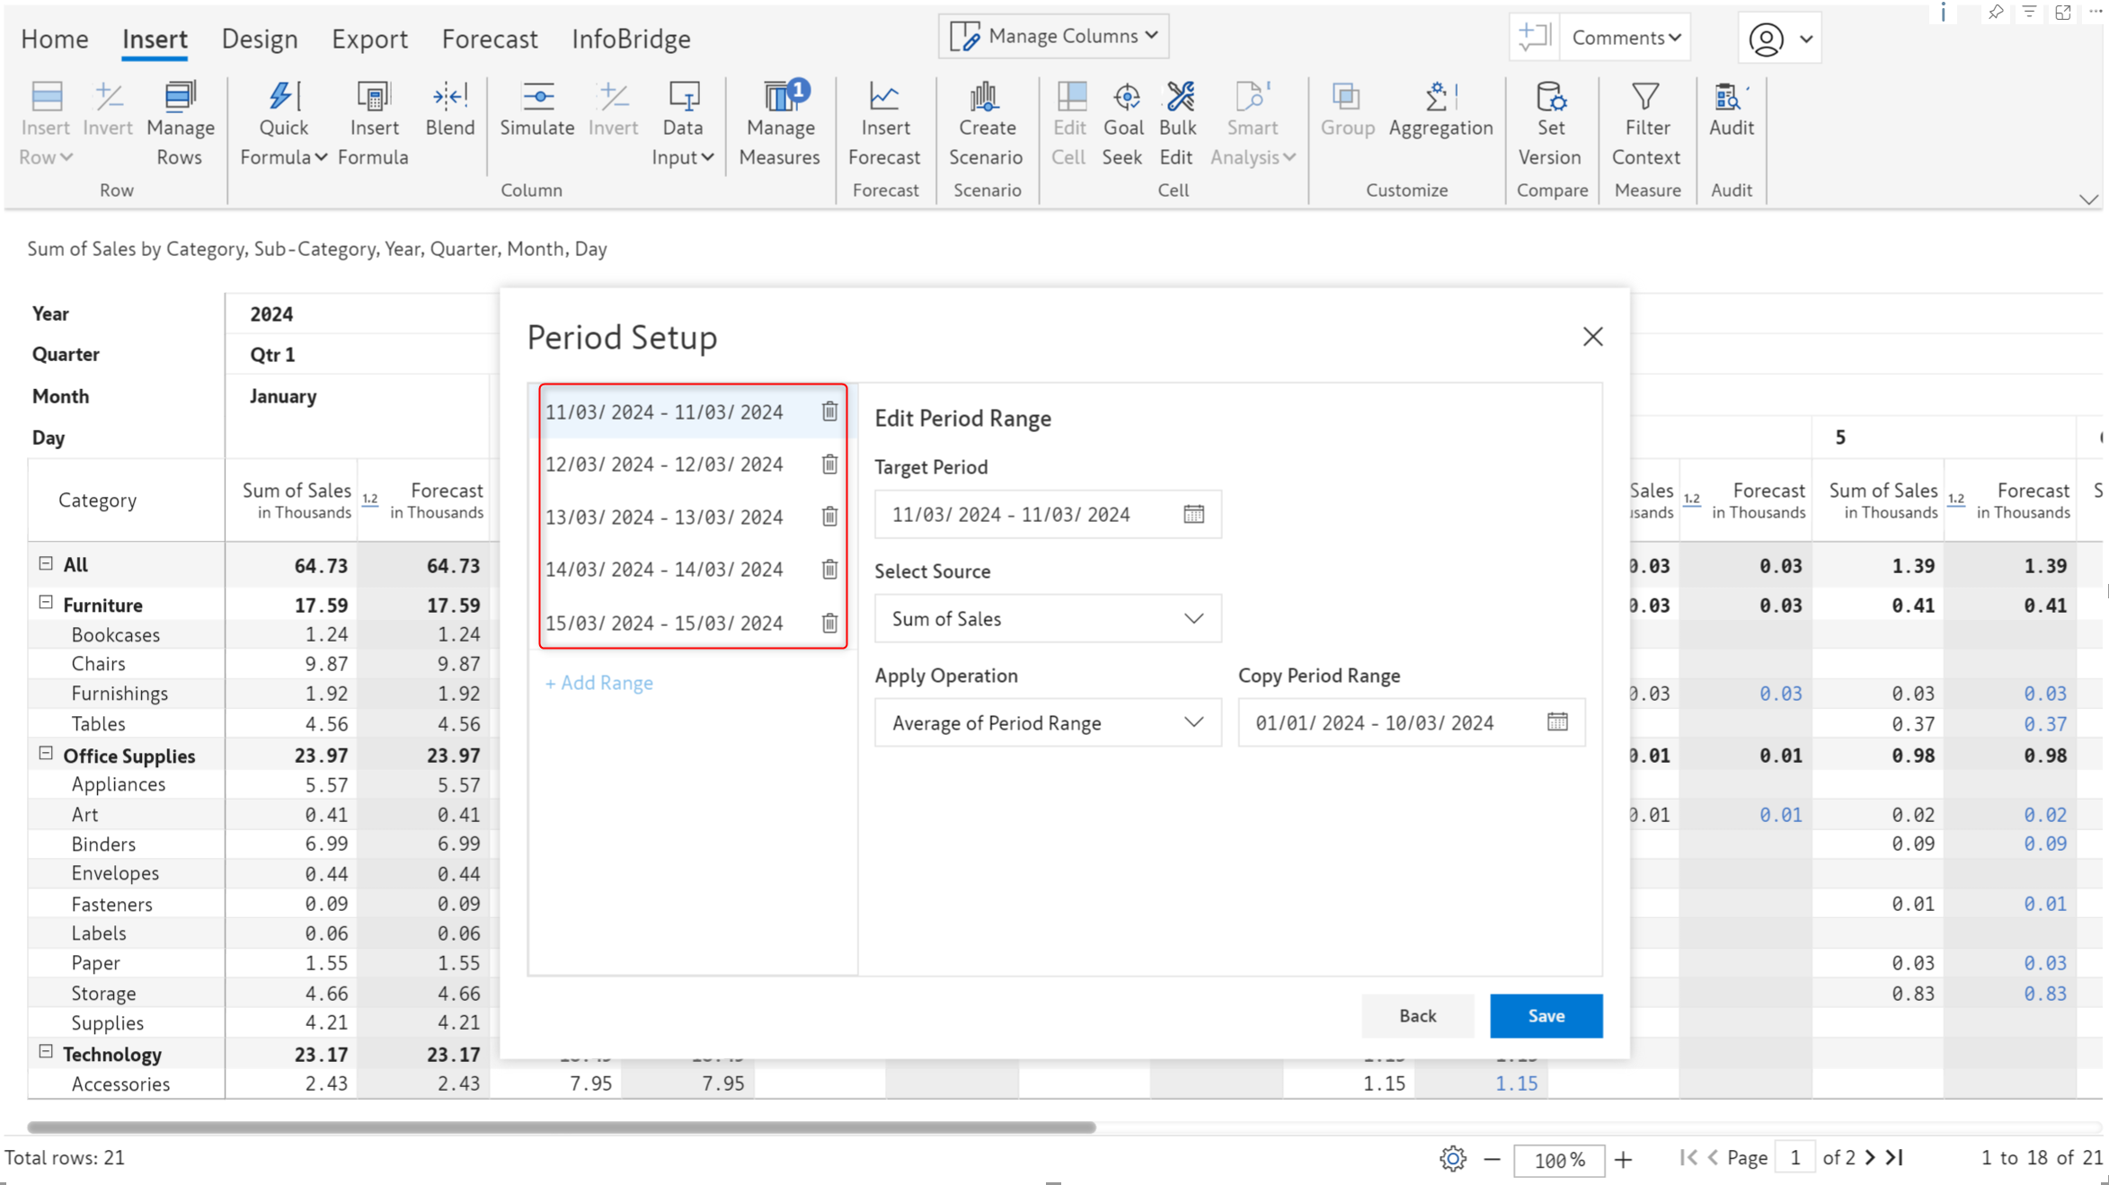Add a new range with + Add Range
Image resolution: width=2109 pixels, height=1185 pixels.
599,683
